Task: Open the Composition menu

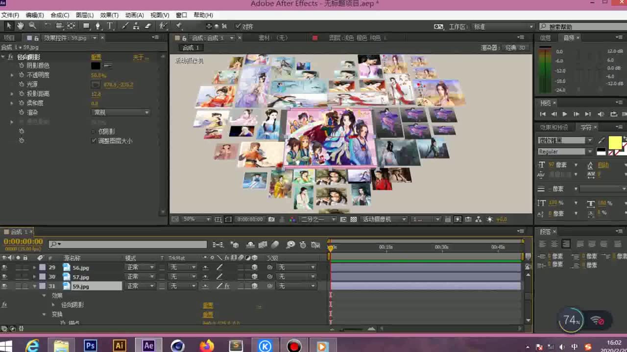Action: point(60,15)
